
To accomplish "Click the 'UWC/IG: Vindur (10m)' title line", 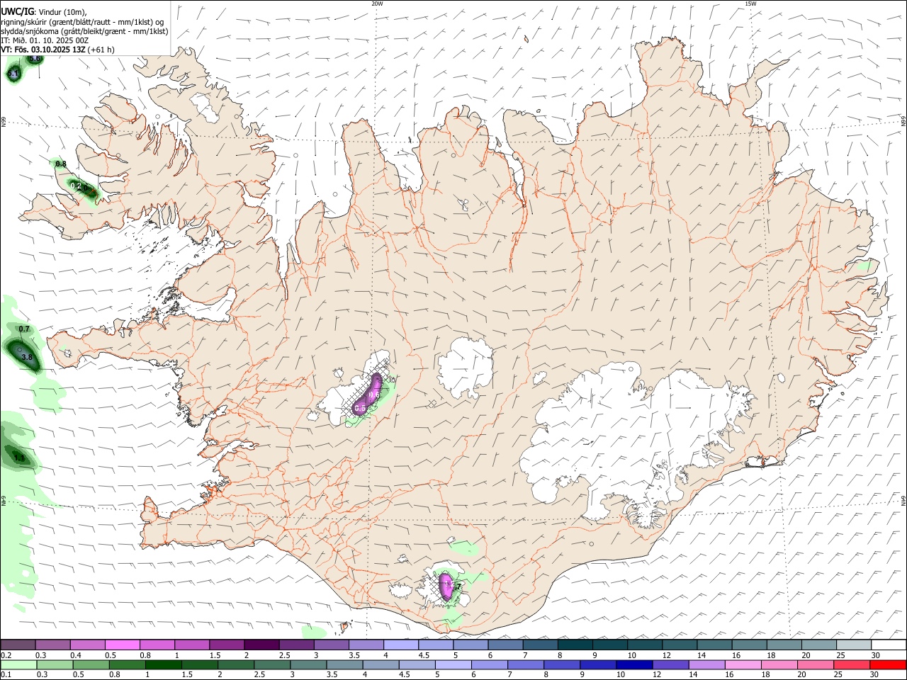I will [44, 11].
